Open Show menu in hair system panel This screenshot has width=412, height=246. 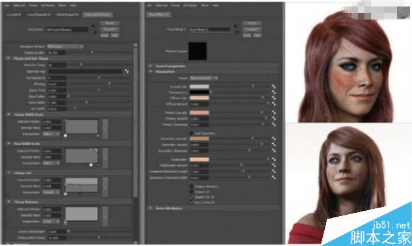click(62, 5)
